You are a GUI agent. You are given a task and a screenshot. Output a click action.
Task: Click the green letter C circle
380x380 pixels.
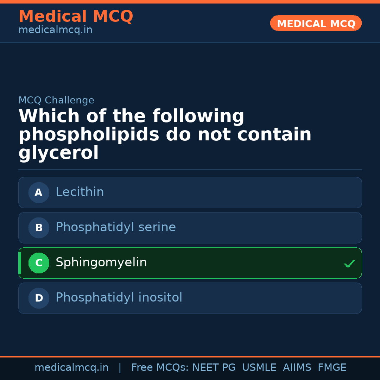[39, 263]
